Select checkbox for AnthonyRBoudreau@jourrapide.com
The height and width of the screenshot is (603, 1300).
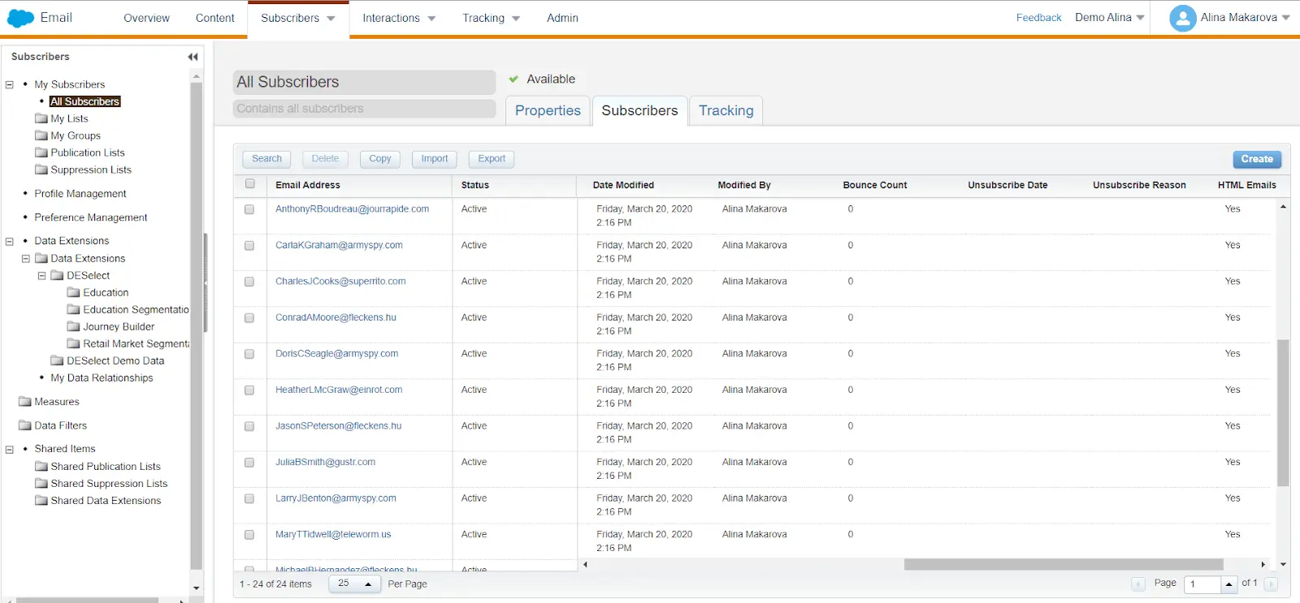(x=249, y=209)
